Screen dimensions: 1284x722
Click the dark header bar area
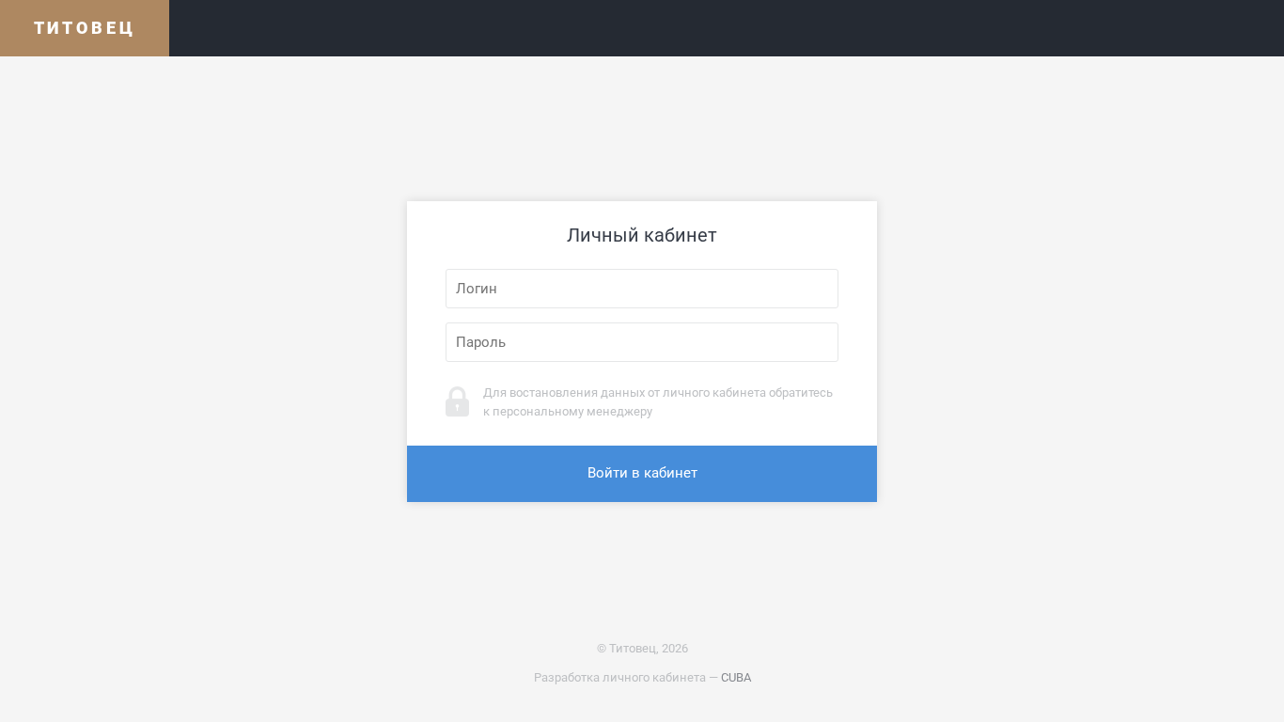tap(727, 28)
